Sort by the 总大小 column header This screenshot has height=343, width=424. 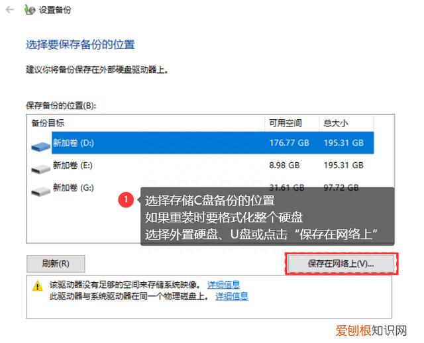tap(346, 123)
